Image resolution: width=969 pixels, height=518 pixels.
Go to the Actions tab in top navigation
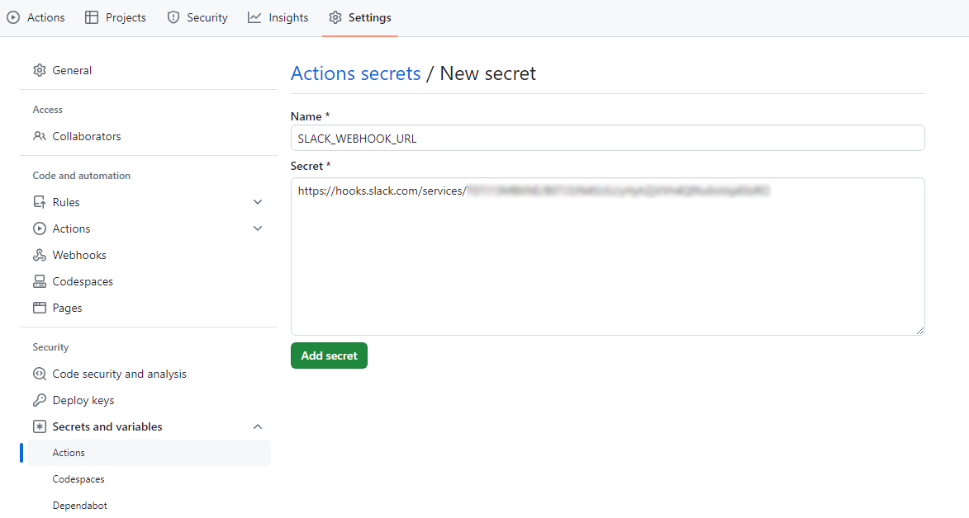[x=36, y=17]
